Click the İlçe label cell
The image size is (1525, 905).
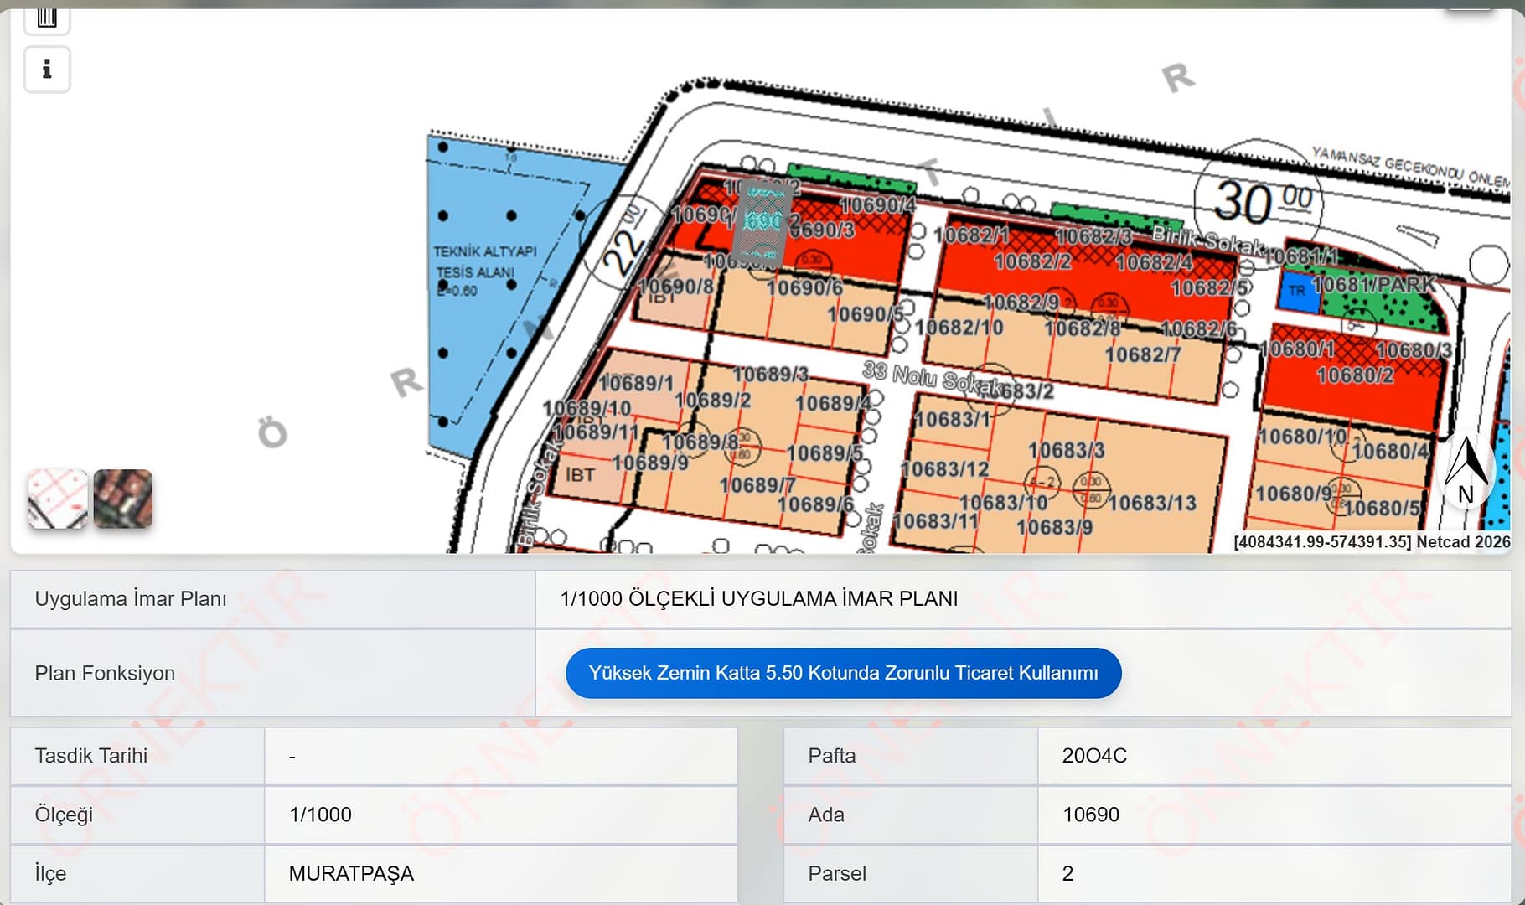[x=137, y=873]
